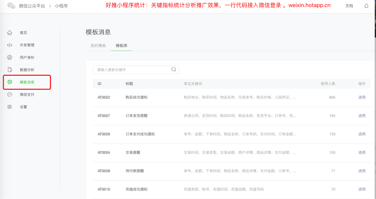Click the magnifier search icon
This screenshot has height=199, width=376.
tap(174, 70)
